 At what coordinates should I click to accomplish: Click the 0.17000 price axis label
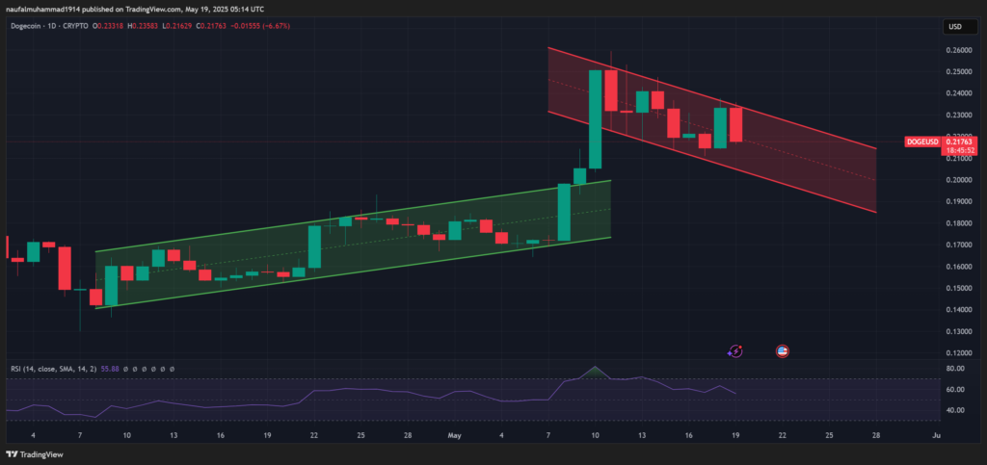958,245
